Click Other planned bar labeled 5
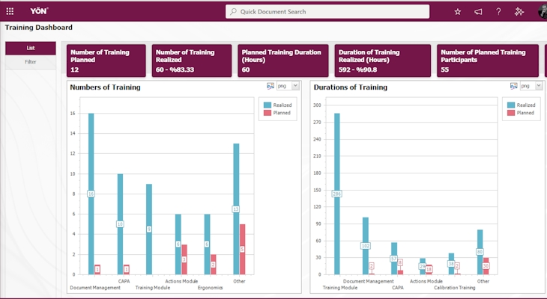 point(243,249)
